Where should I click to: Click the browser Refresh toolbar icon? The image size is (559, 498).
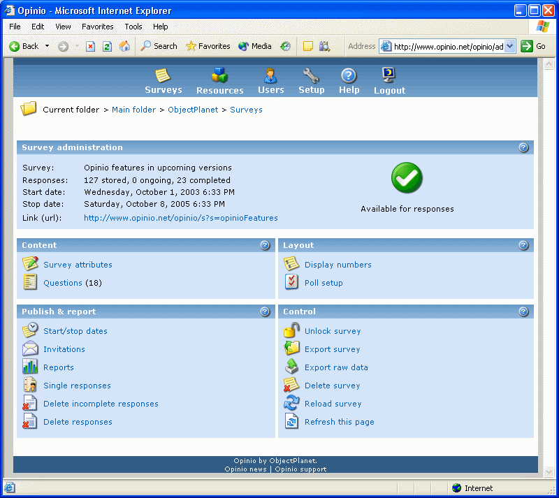[108, 46]
